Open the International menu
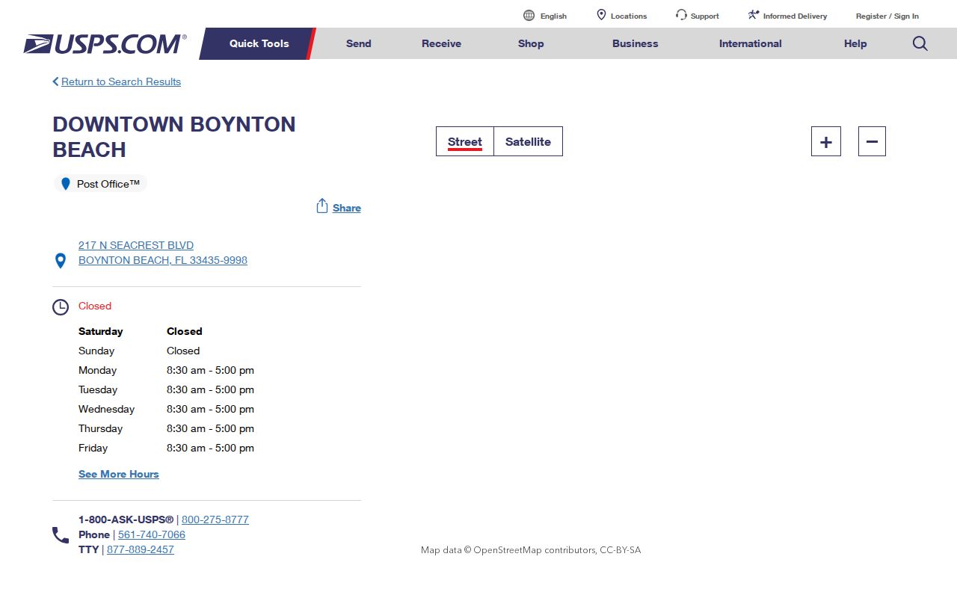The image size is (957, 598). click(750, 43)
